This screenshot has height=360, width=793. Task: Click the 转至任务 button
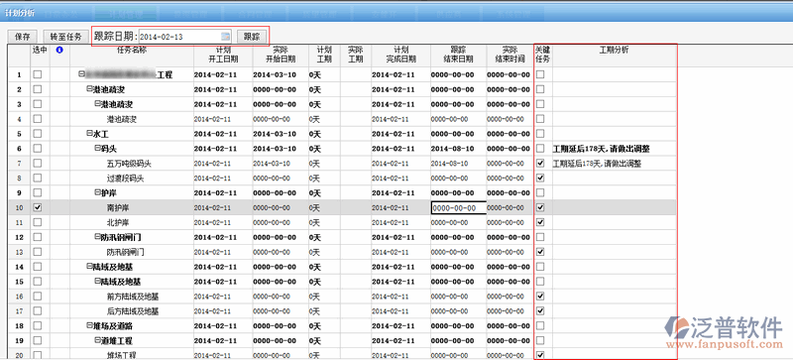click(x=62, y=37)
